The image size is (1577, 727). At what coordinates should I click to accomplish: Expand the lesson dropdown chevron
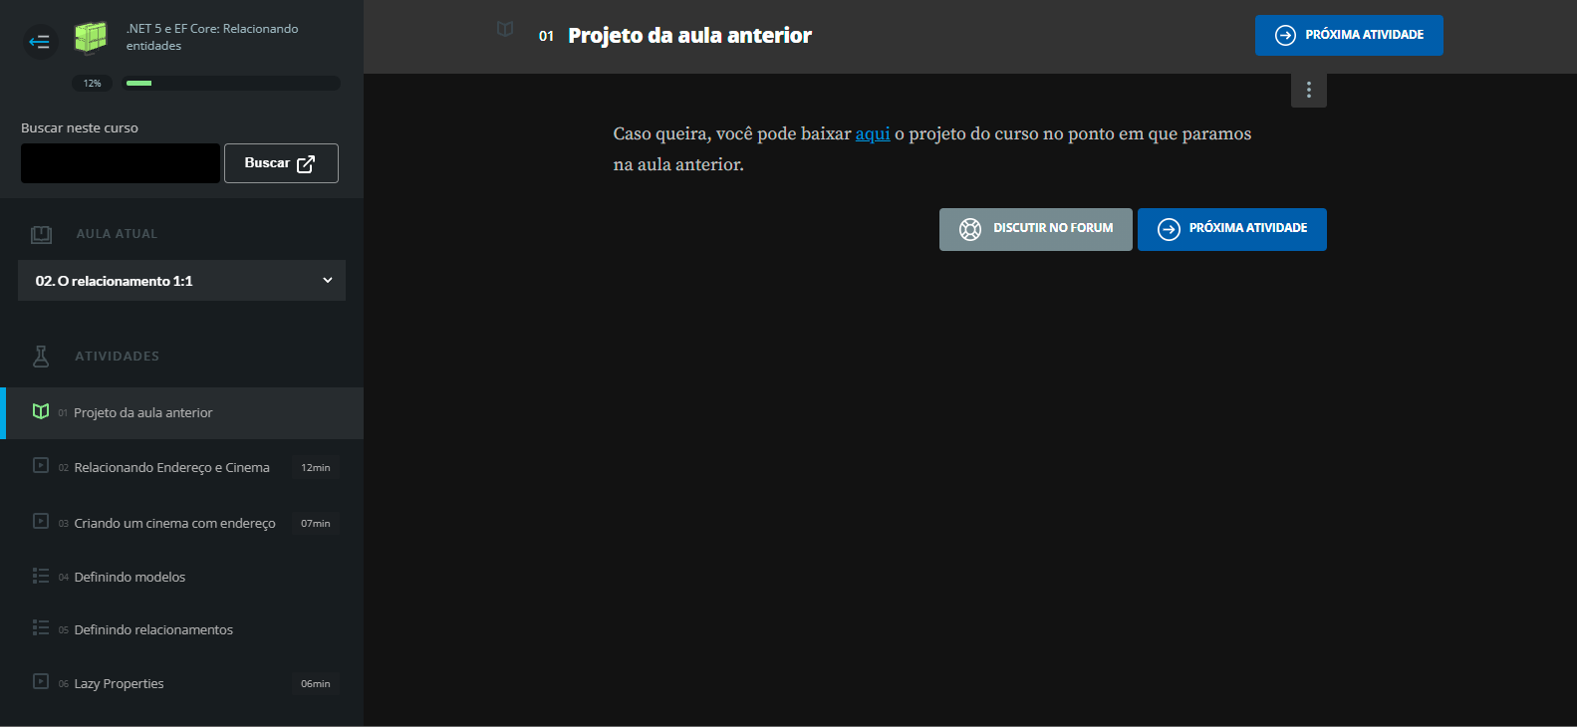(328, 281)
